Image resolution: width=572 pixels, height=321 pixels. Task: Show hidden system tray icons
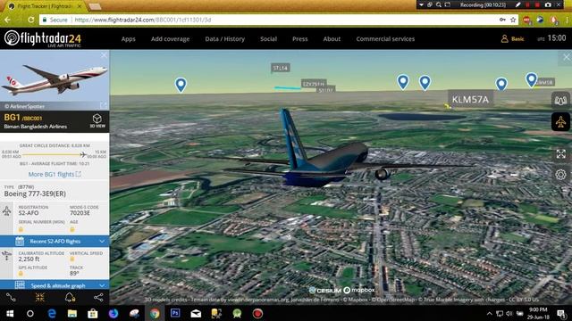click(x=489, y=313)
